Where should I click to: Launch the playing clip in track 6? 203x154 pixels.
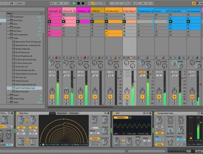124,21
